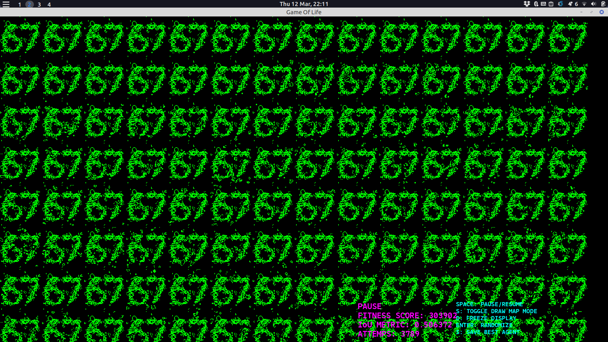Open the clipboard alert tray icon
Image resolution: width=608 pixels, height=342 pixels.
pos(551,4)
